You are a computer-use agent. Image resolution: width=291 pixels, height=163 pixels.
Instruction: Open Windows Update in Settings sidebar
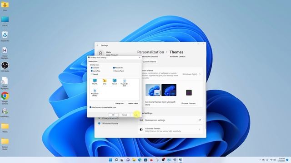pyautogui.click(x=110, y=123)
